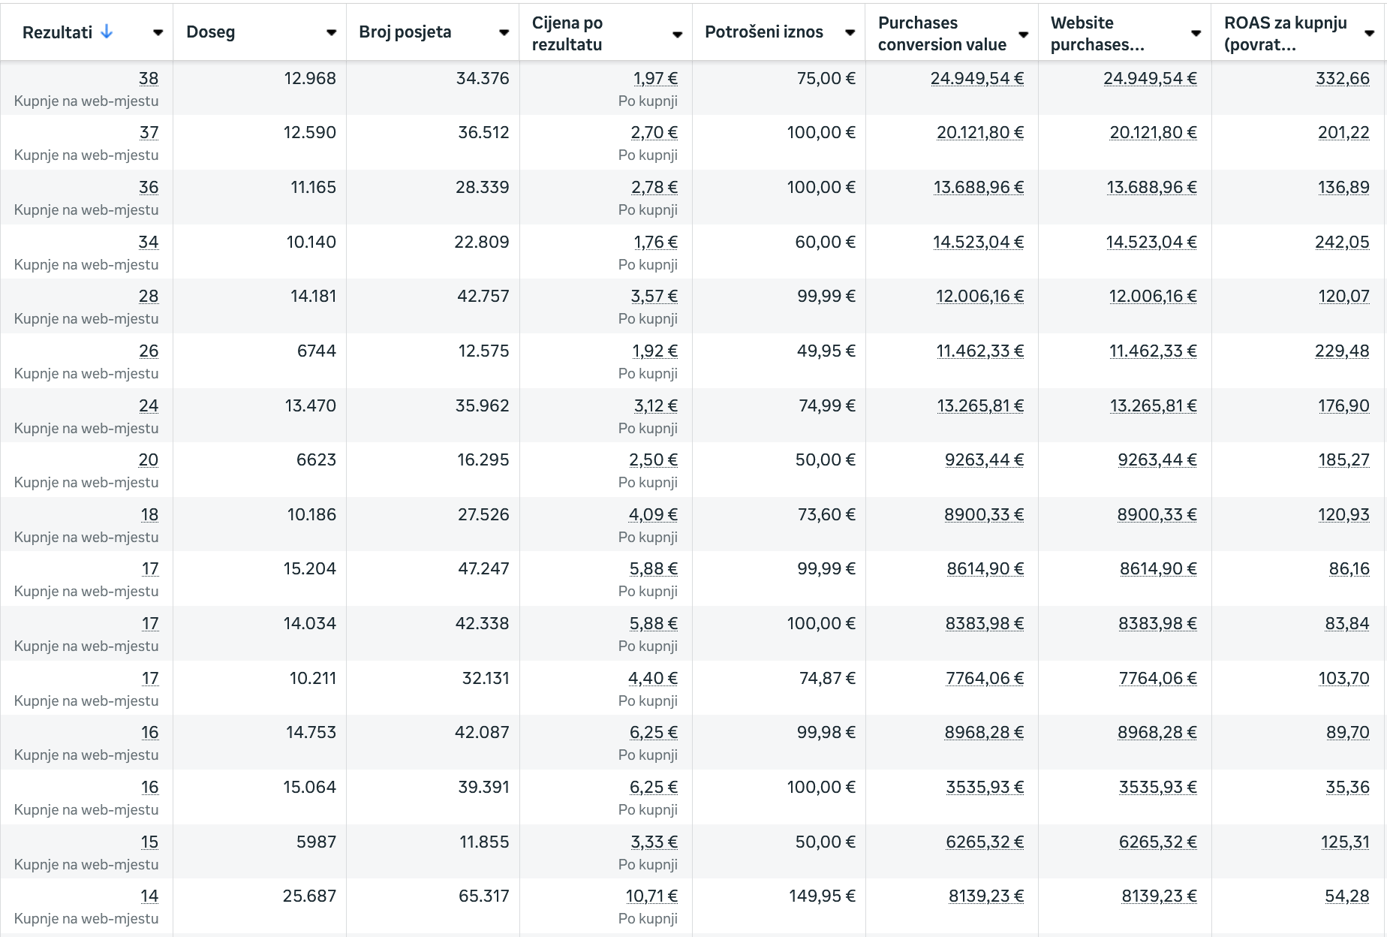Click the Website purchases value 3535,93 €
The image size is (1387, 937).
tap(1157, 787)
